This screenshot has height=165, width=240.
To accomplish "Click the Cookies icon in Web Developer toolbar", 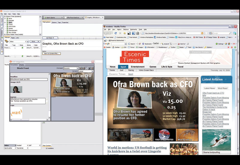I will (113, 47).
